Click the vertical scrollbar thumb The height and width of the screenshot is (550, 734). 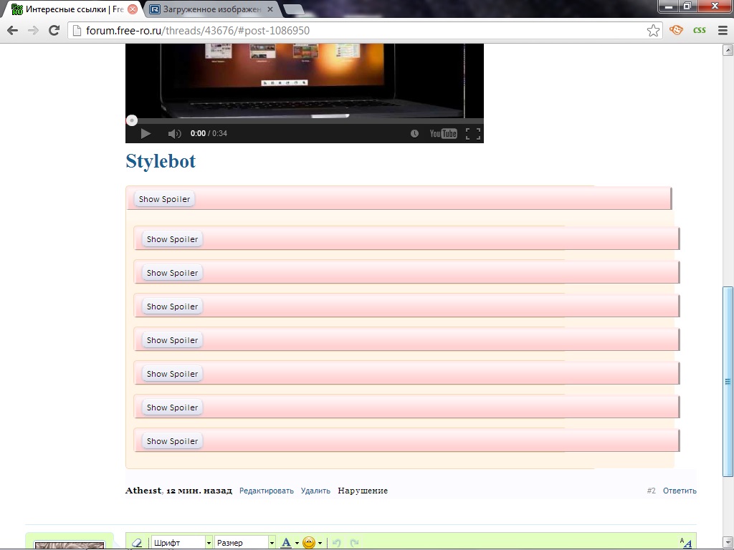pos(728,382)
